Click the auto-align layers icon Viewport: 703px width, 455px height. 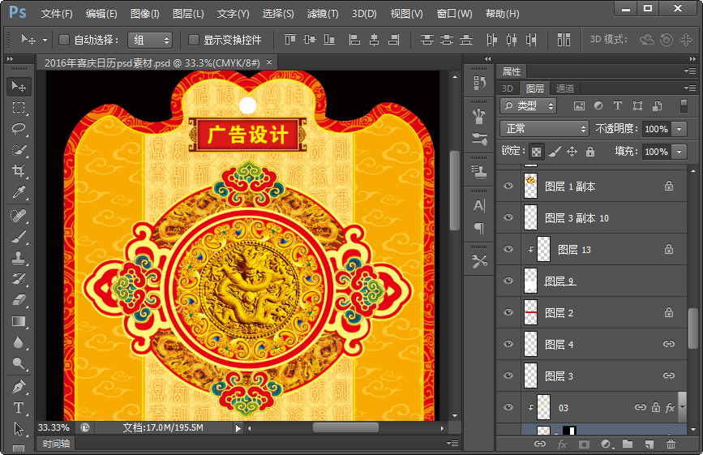coord(564,40)
